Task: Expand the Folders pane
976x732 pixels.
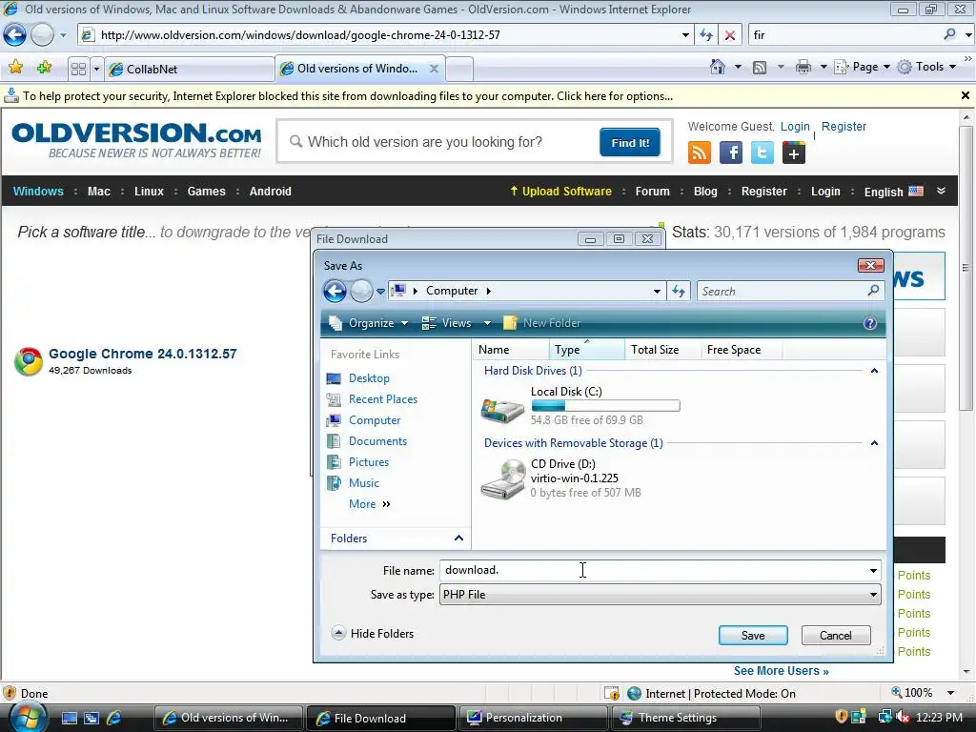Action: 458,538
